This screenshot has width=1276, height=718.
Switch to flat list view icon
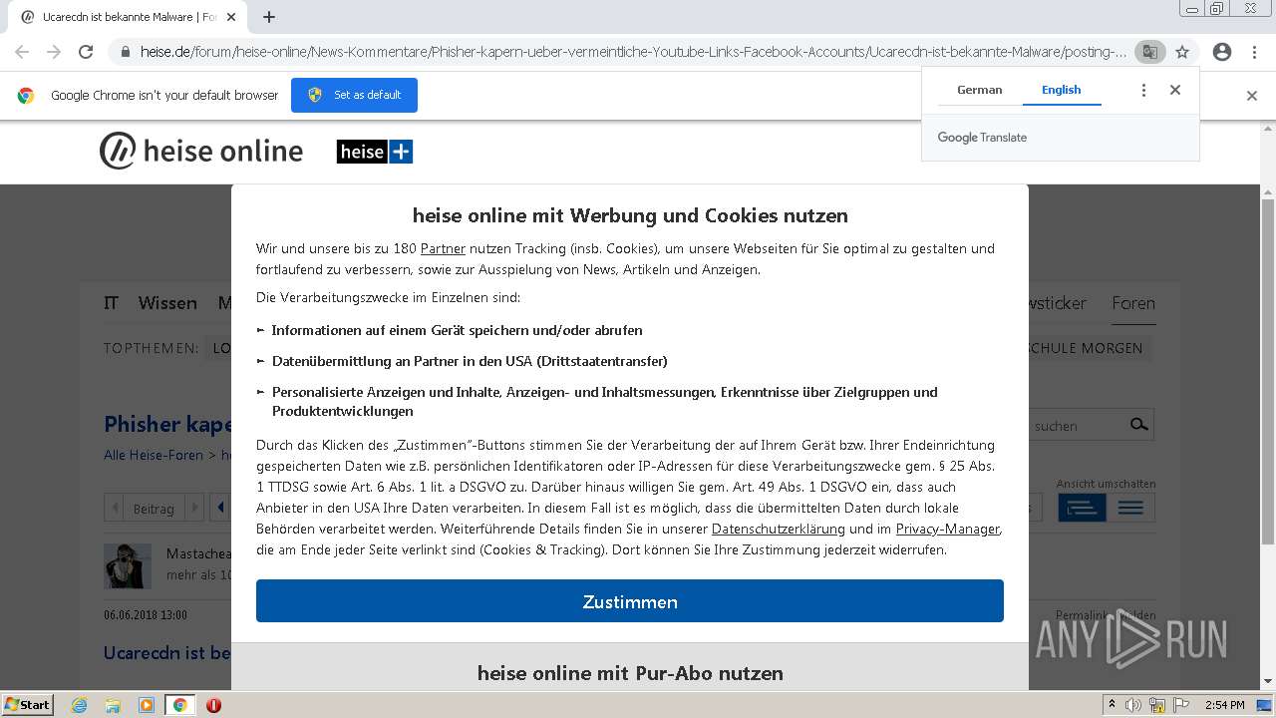tap(1130, 508)
